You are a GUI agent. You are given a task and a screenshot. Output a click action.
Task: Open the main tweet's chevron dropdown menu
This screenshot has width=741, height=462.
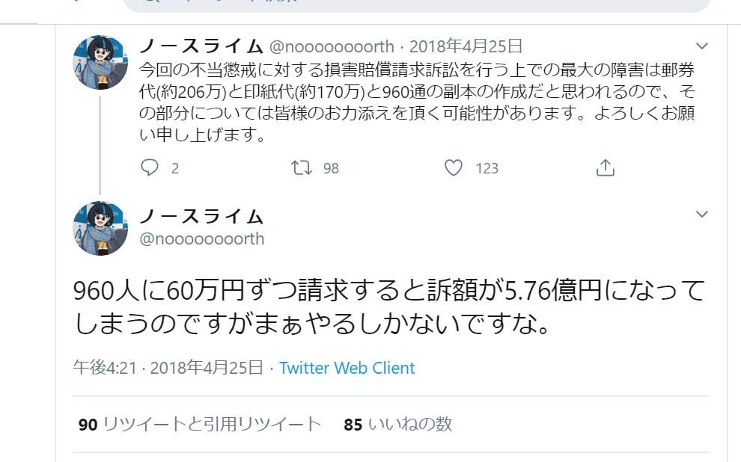[702, 214]
